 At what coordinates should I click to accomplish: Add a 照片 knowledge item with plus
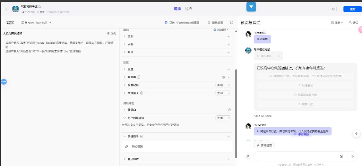point(229,52)
